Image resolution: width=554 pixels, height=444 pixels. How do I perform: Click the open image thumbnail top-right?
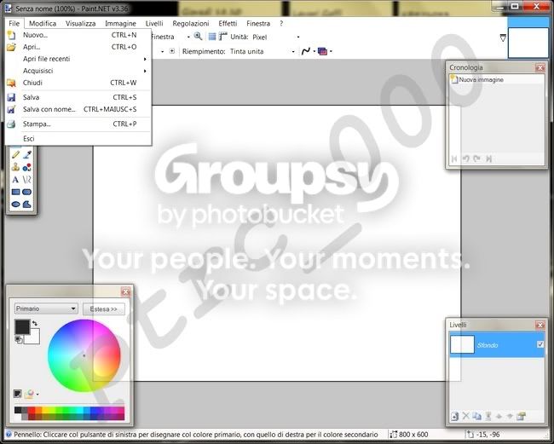528,43
